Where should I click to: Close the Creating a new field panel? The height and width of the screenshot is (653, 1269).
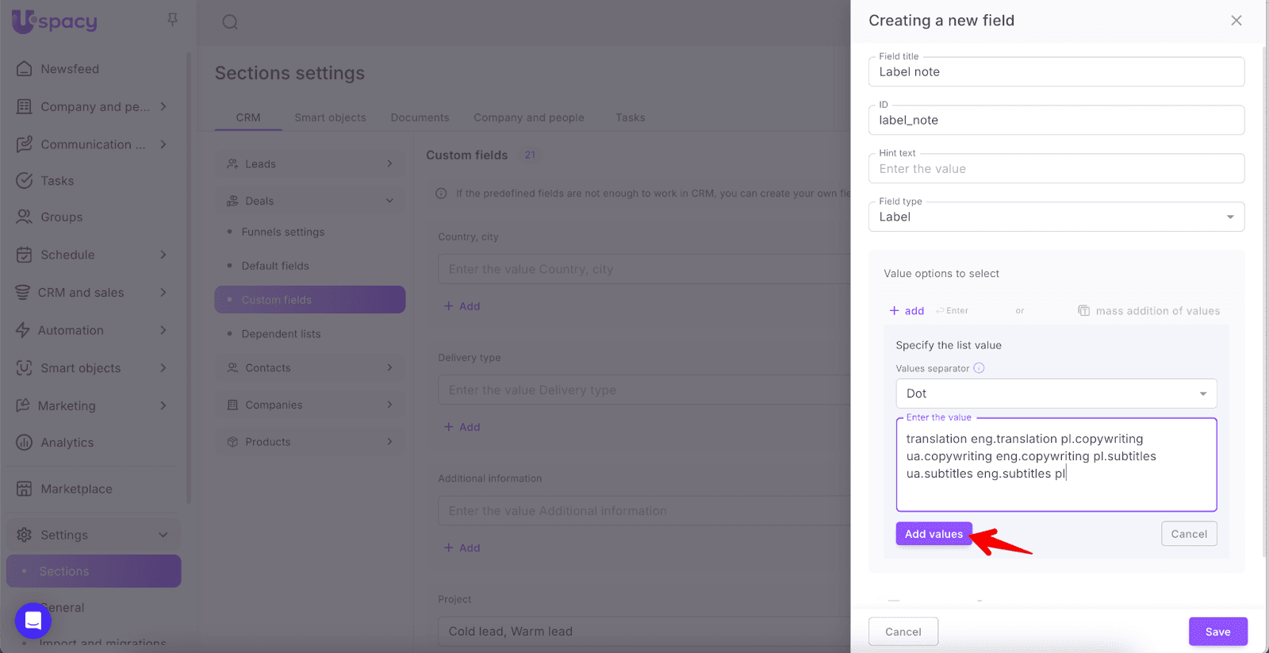pos(1236,21)
